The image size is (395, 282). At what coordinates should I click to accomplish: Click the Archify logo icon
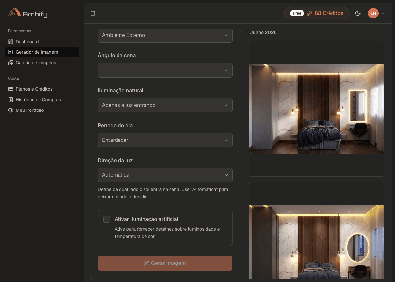click(x=14, y=13)
